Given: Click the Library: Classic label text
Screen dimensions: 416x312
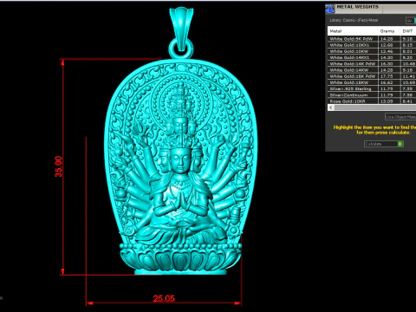Looking at the screenshot, I should (x=354, y=20).
